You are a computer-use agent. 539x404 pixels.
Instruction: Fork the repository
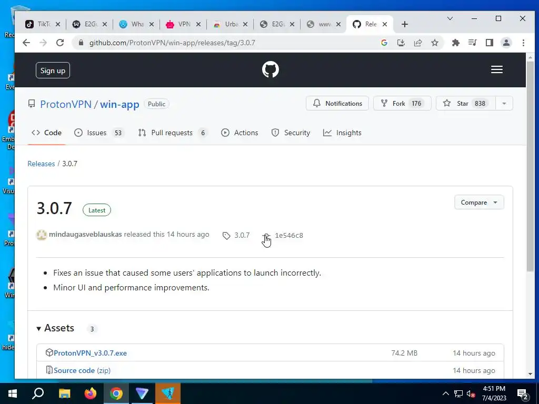coord(402,104)
